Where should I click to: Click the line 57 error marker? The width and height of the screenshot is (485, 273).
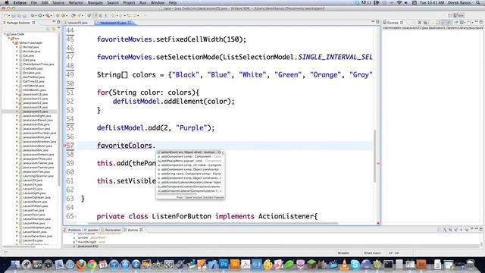(x=65, y=146)
